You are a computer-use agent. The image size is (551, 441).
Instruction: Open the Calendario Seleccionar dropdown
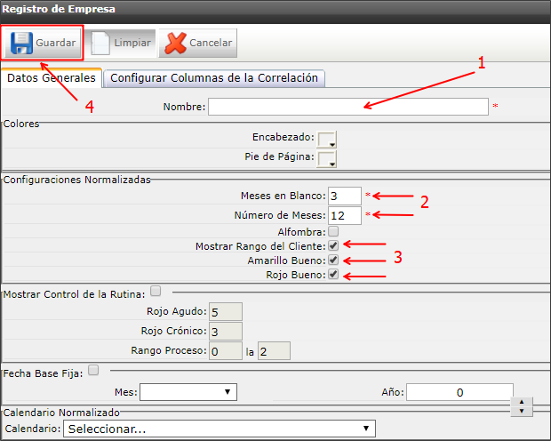pyautogui.click(x=220, y=429)
